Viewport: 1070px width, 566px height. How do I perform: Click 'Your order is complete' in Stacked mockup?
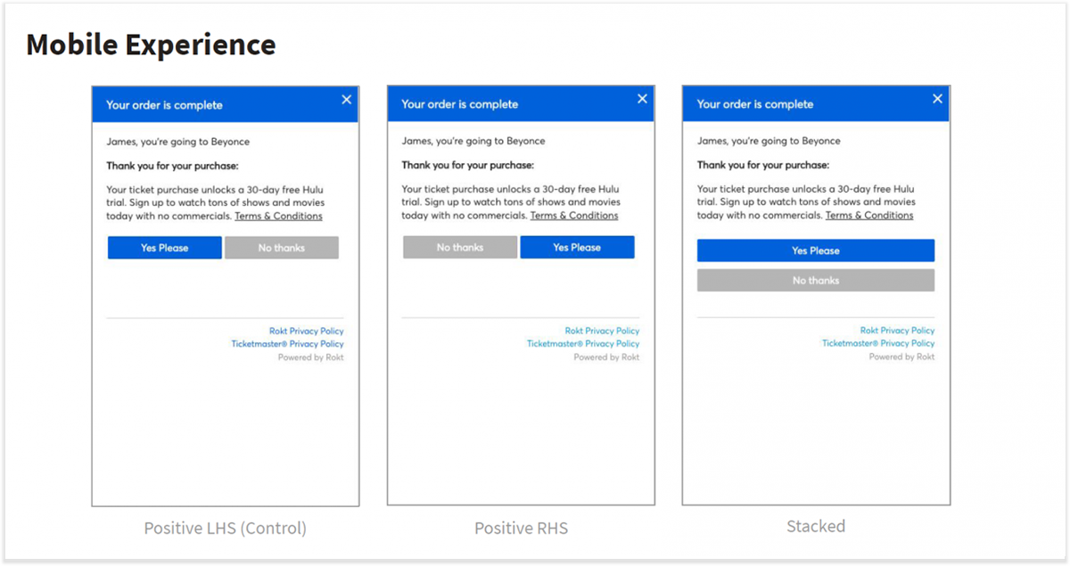click(x=755, y=104)
